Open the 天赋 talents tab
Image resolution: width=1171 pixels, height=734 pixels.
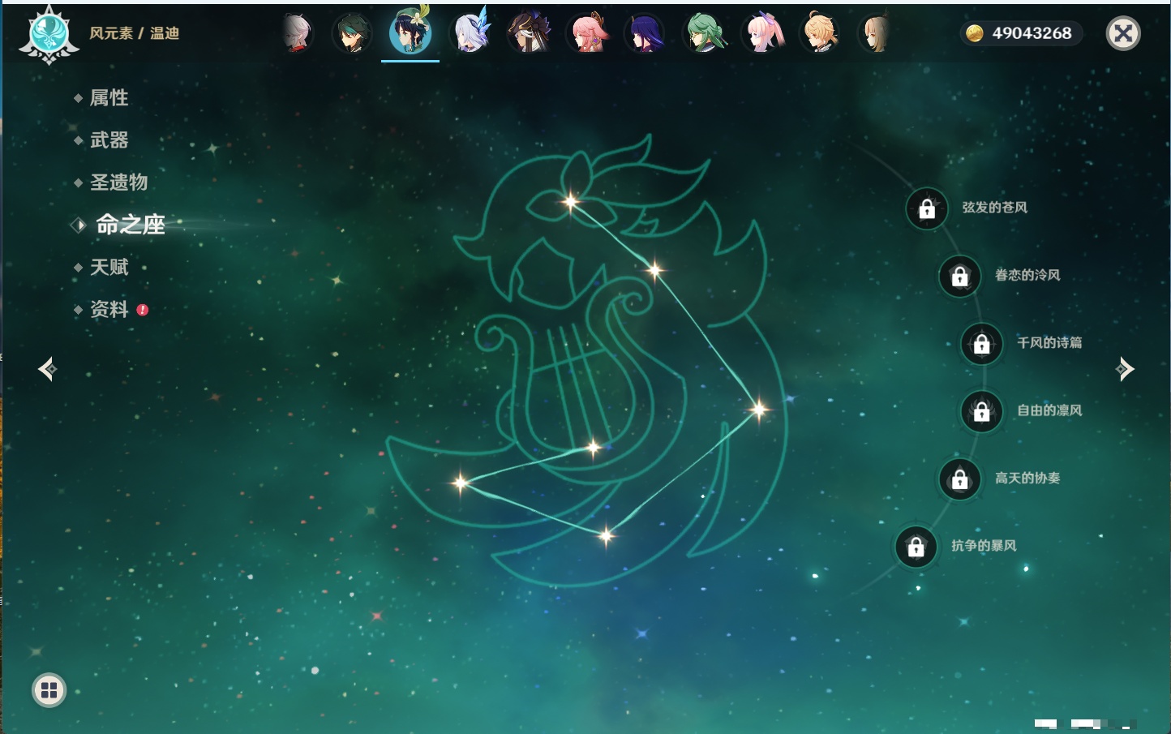click(109, 268)
